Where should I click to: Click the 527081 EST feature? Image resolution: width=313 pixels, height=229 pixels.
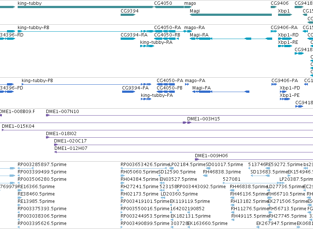pyautogui.click(x=253, y=183)
